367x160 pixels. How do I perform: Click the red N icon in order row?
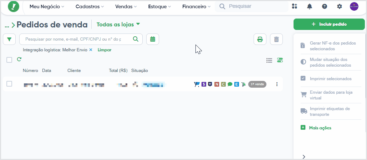tap(217, 84)
